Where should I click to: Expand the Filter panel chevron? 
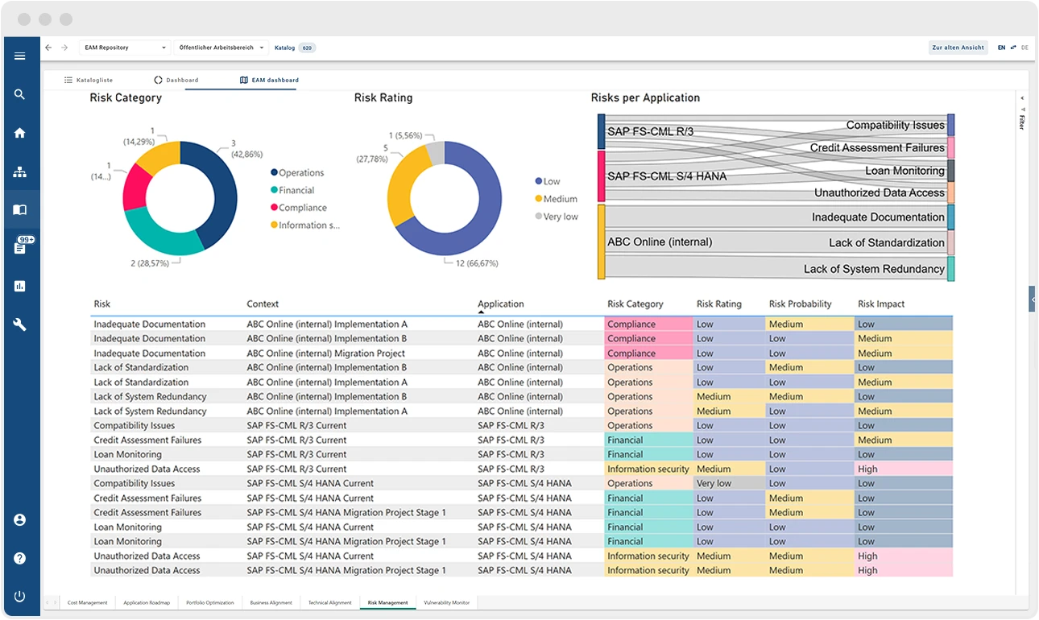click(x=1022, y=97)
